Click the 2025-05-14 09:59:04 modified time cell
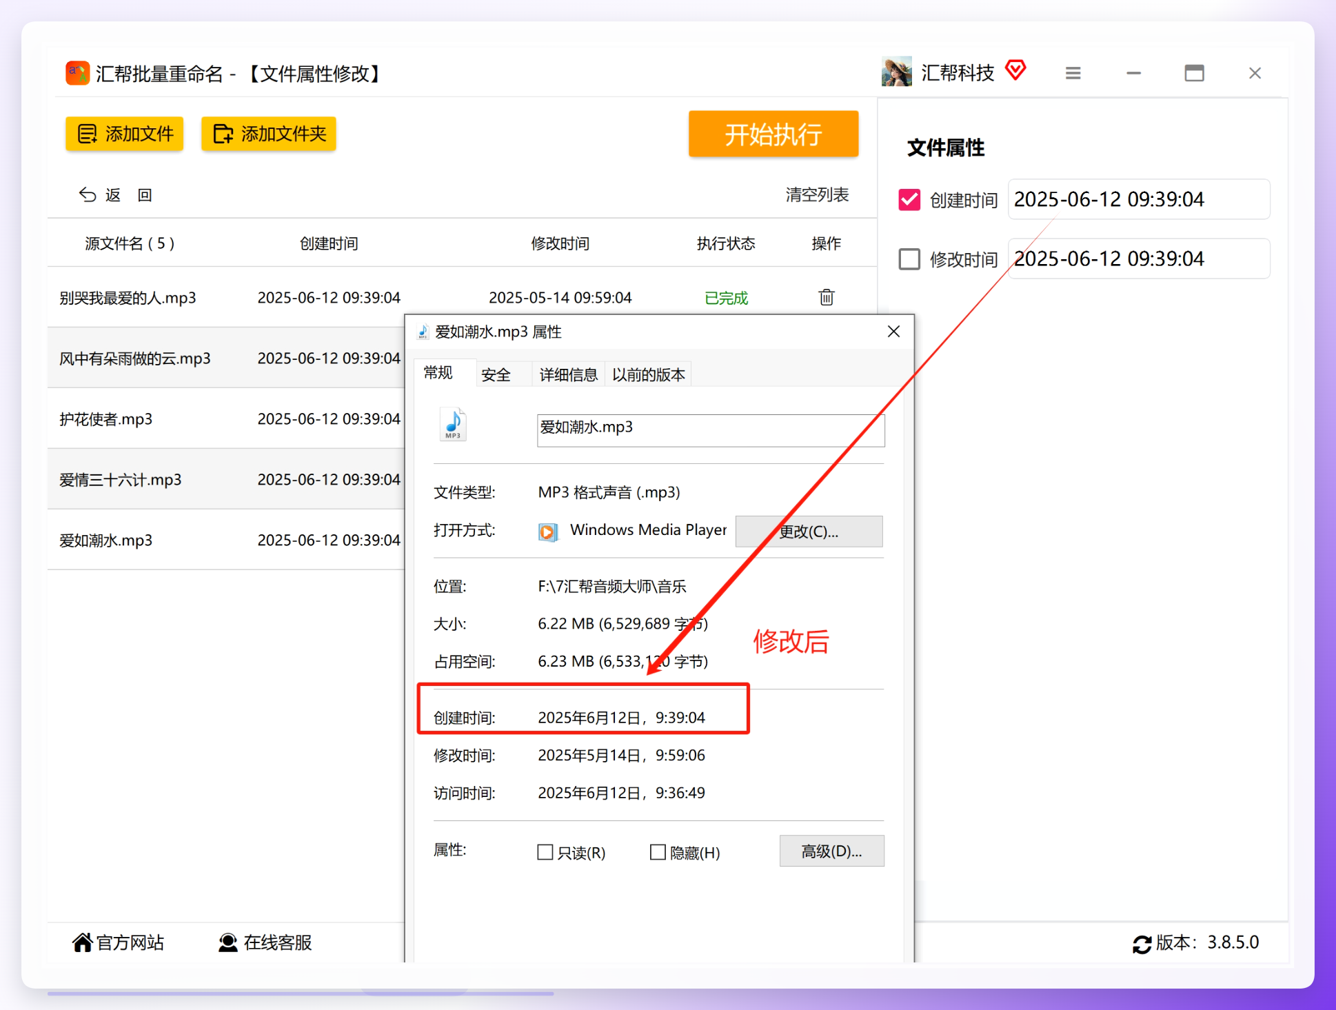The width and height of the screenshot is (1336, 1010). [560, 297]
